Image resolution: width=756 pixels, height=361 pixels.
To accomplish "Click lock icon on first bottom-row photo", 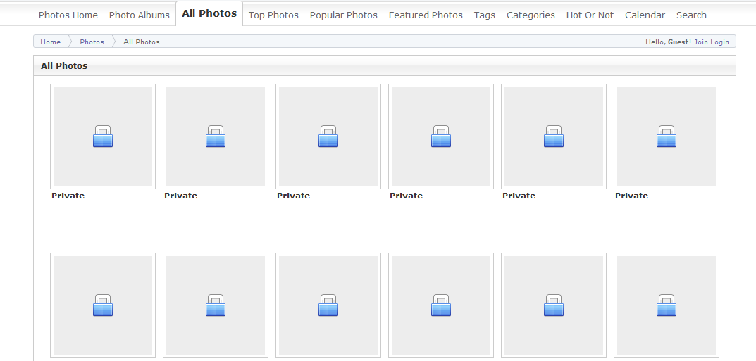I will point(103,305).
